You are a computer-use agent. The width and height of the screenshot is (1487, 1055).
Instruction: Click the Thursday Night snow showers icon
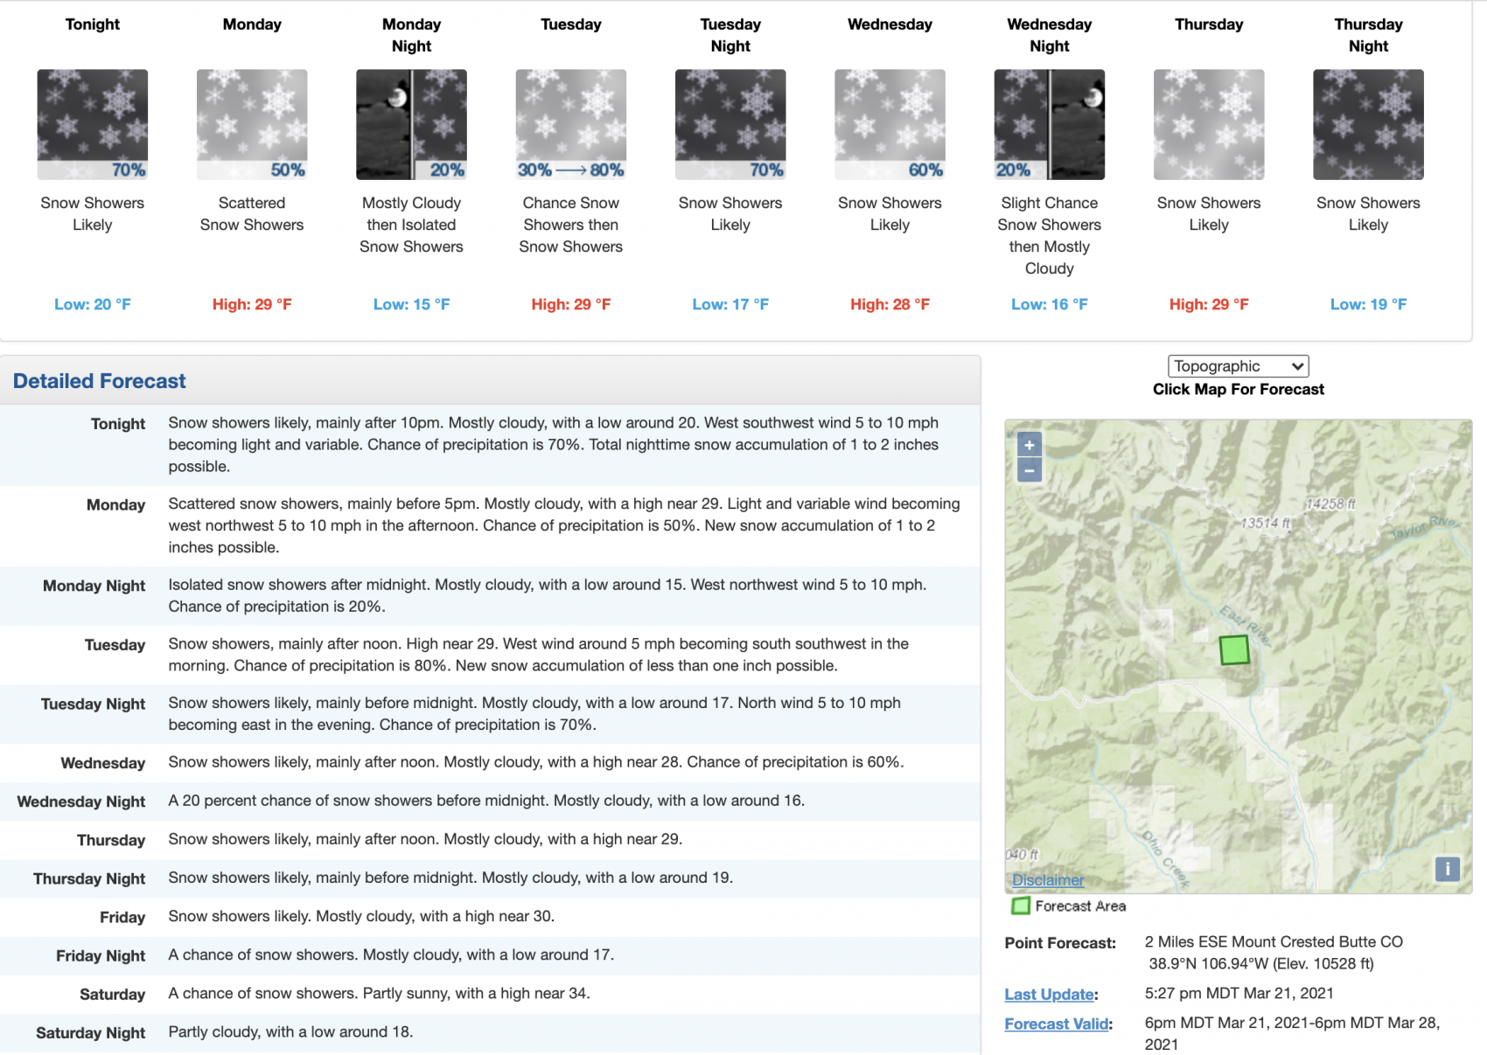(x=1368, y=125)
